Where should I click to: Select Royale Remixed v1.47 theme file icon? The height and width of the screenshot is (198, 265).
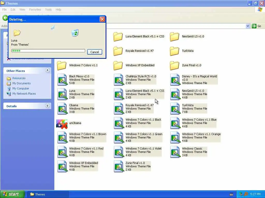119,109
